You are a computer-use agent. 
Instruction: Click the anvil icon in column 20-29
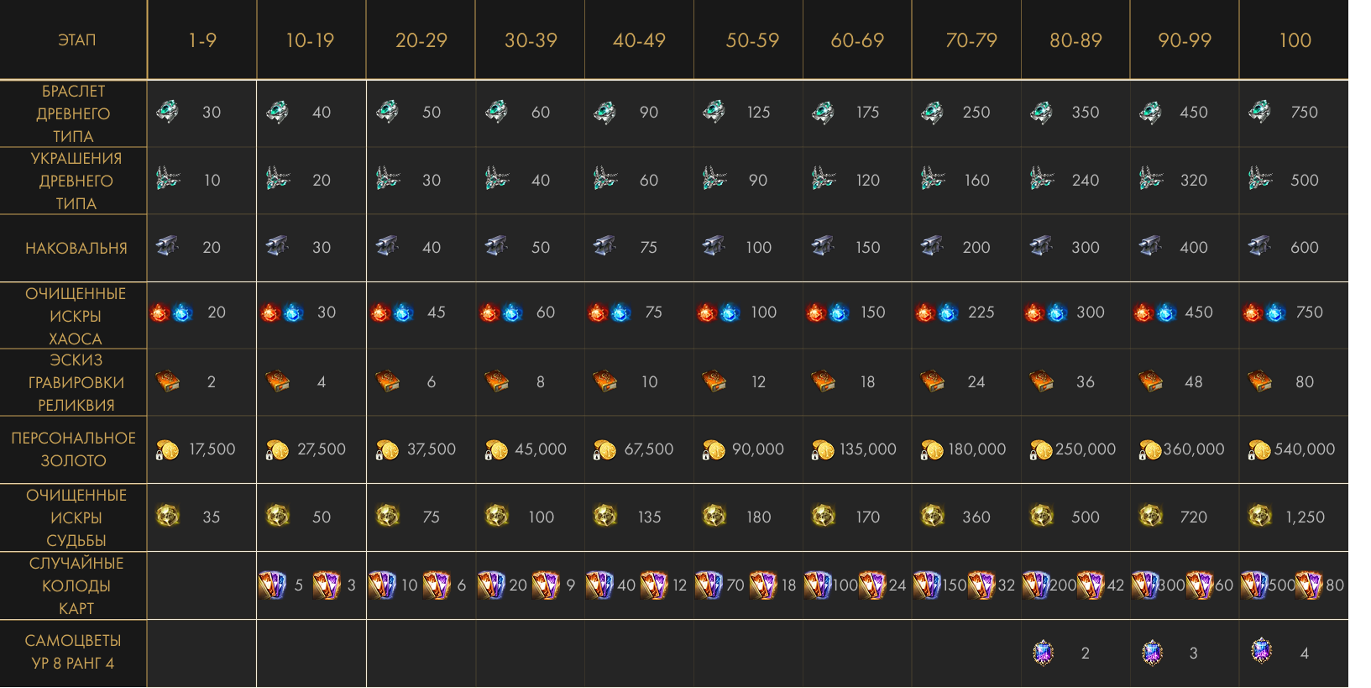click(x=387, y=246)
